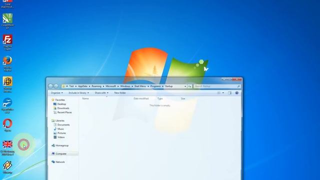This screenshot has height=180, width=320.
Task: Go to Windows in the breadcrumb
Action: click(125, 86)
